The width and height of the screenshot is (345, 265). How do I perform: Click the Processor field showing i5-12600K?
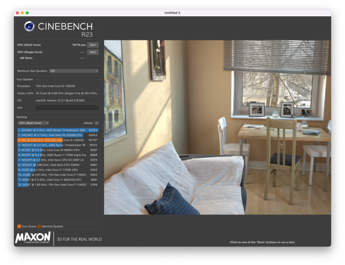[67, 86]
